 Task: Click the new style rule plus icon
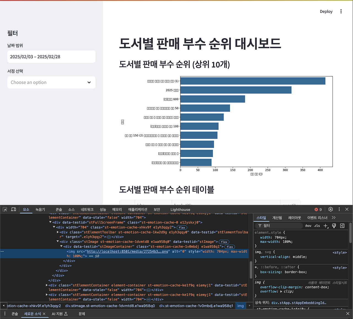[x=326, y=226]
